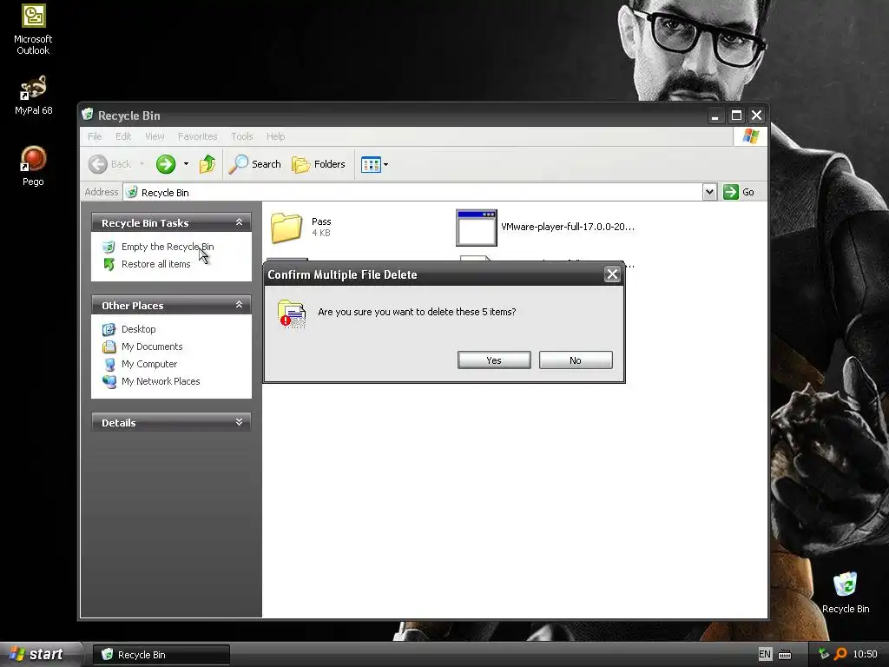Screen dimensions: 889x667
Task: Open the address bar dropdown
Action: (709, 192)
